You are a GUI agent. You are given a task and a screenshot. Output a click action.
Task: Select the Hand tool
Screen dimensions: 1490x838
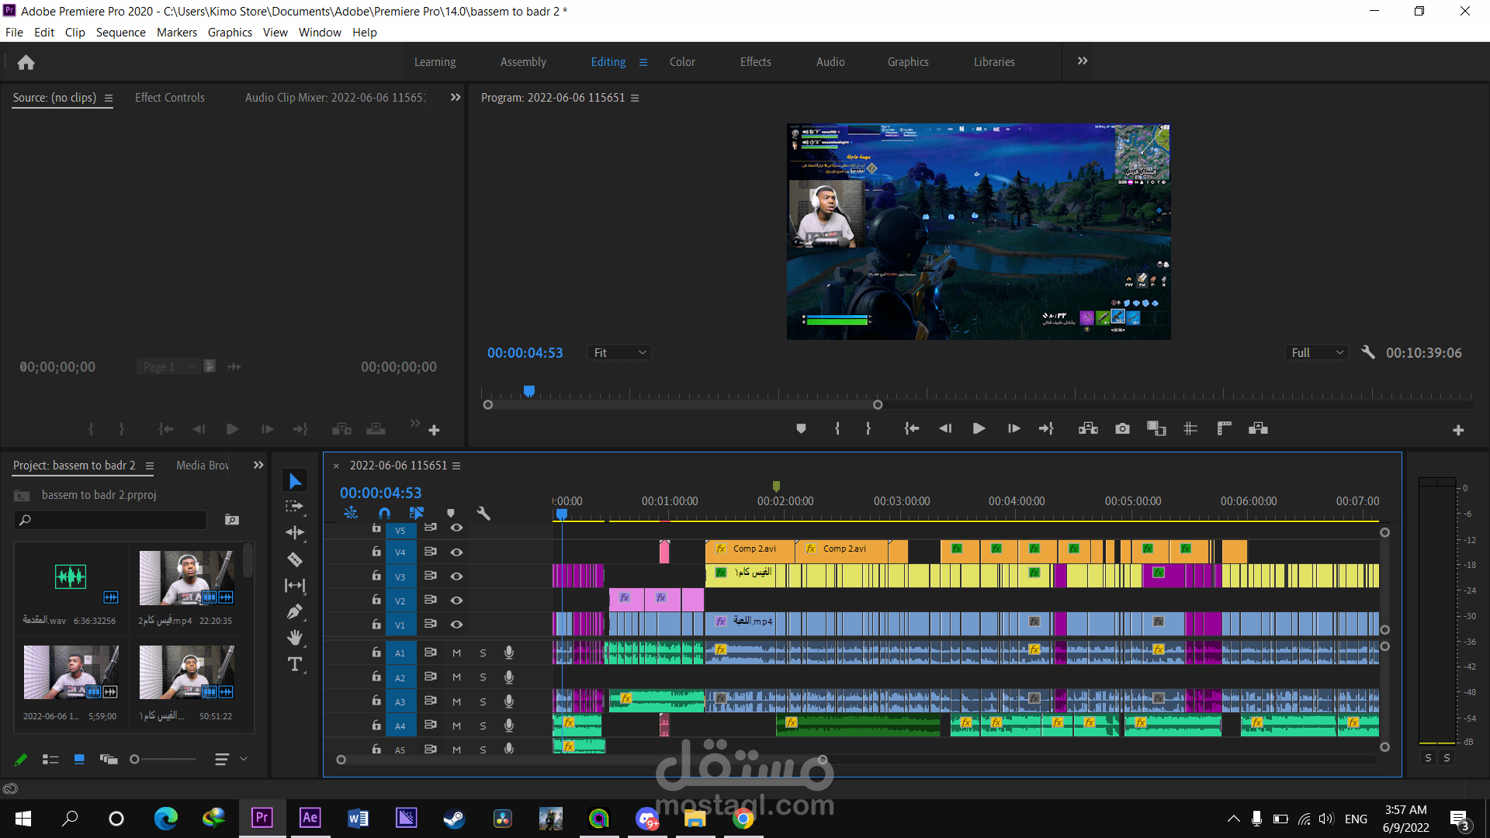[x=295, y=638]
